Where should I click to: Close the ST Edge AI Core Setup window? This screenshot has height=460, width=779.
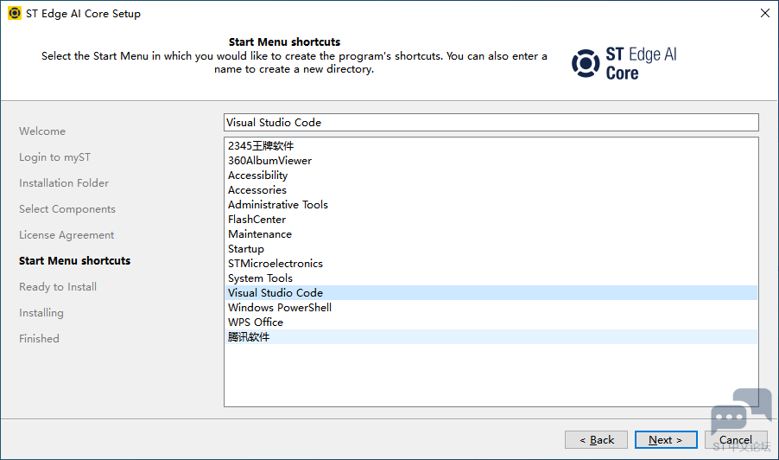click(764, 14)
